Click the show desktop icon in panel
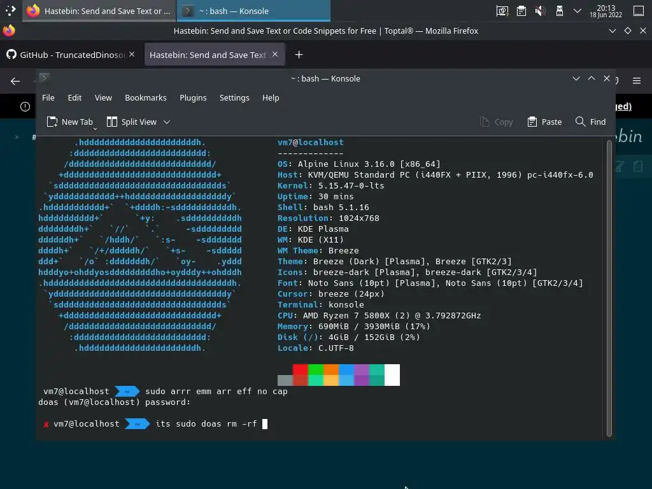The image size is (652, 489). pyautogui.click(x=638, y=11)
